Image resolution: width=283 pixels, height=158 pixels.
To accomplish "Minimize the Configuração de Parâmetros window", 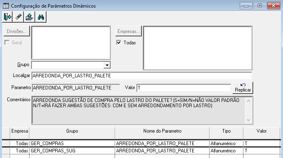I will click(x=246, y=6).
